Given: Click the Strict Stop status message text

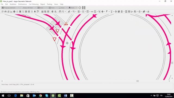Looking at the screenshot, I should [x=18, y=84].
